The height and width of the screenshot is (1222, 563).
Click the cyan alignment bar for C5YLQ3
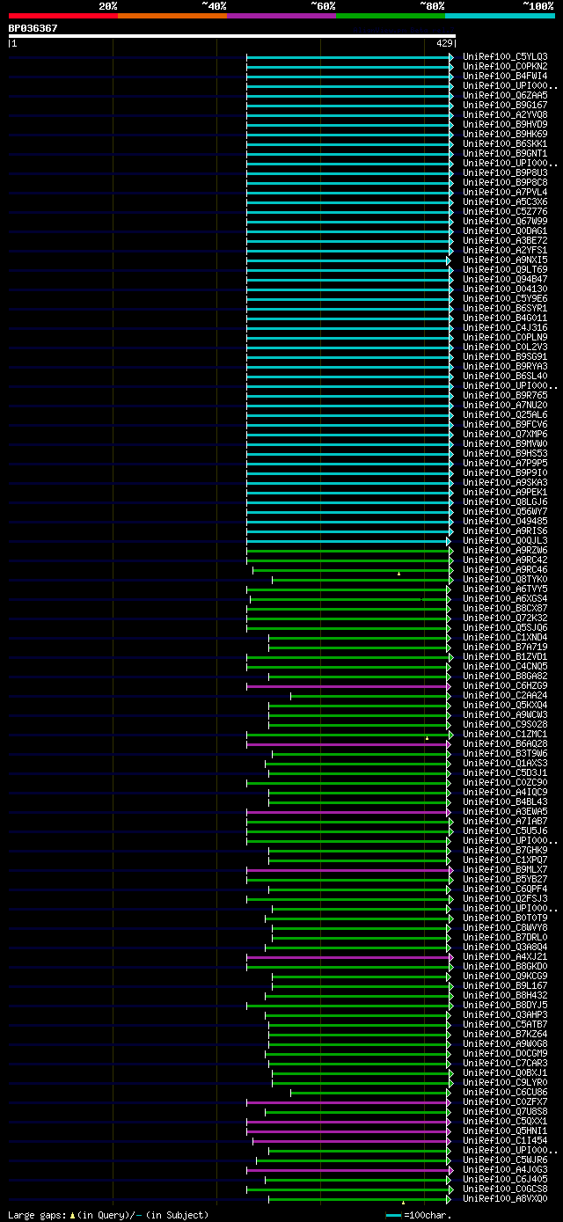pos(348,57)
